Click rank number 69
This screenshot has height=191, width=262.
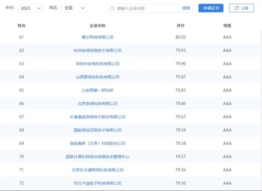pyautogui.click(x=21, y=143)
